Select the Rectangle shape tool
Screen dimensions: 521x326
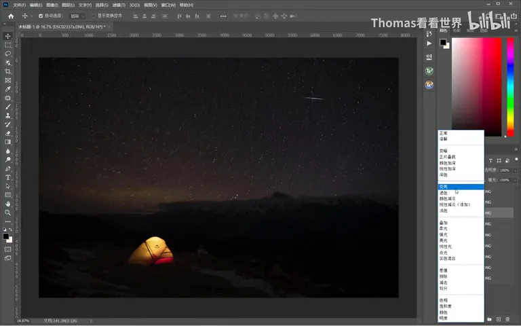coord(8,196)
